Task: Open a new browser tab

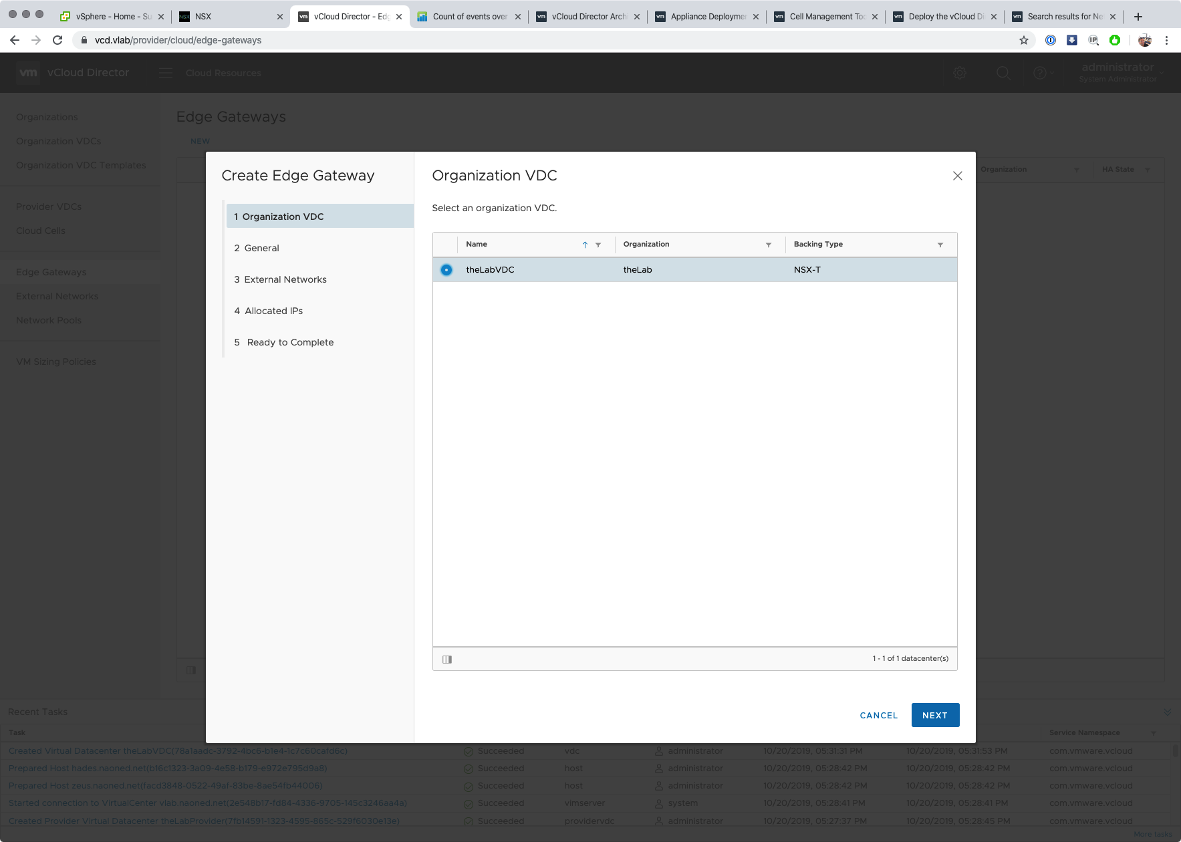Action: point(1138,16)
